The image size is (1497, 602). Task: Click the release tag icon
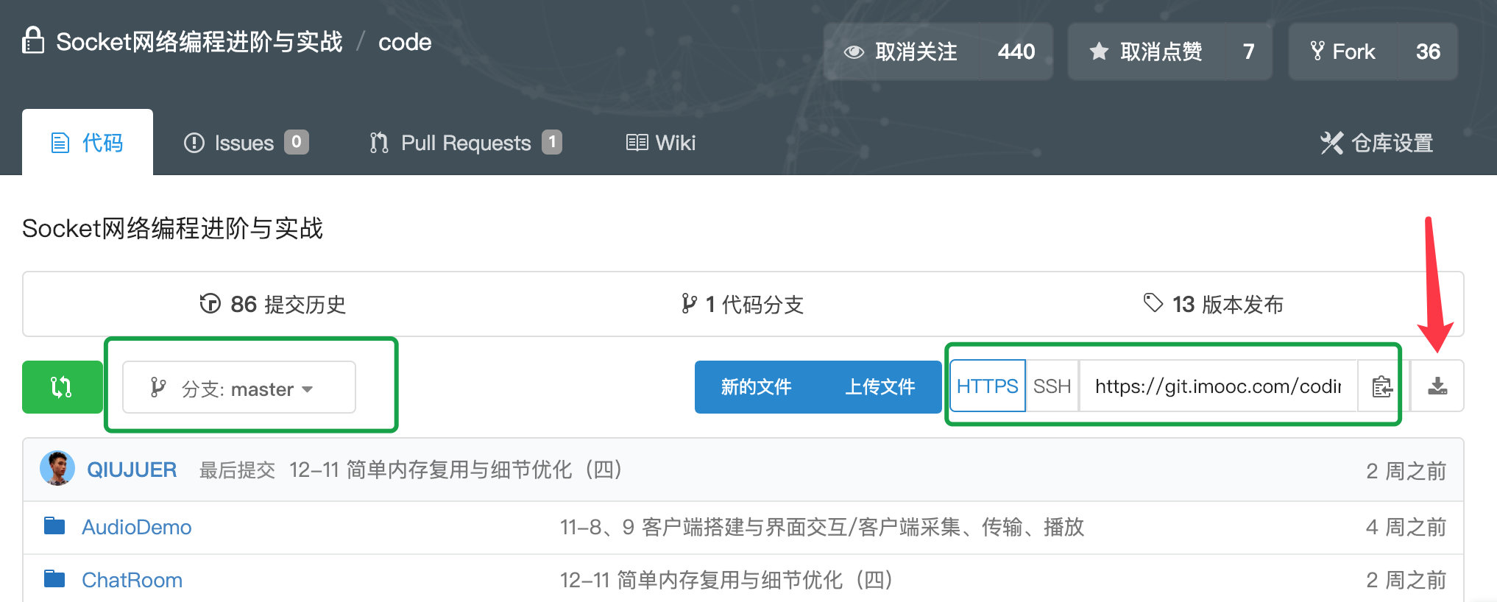pos(1153,302)
